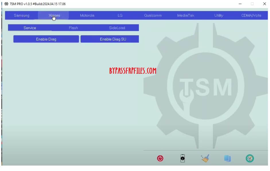Viewport: 270px width, 171px height.
Task: Click the copy logs icon
Action: [x=227, y=158]
